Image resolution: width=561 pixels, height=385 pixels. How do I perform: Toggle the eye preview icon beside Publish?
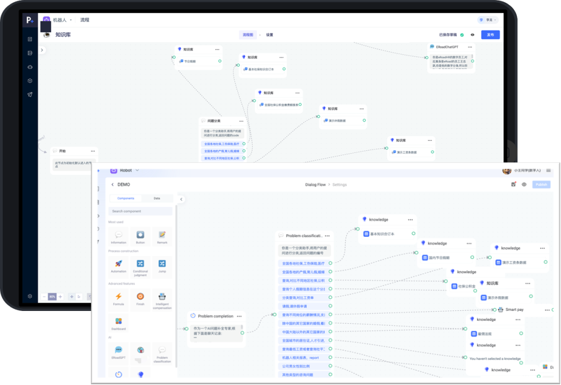click(x=524, y=185)
